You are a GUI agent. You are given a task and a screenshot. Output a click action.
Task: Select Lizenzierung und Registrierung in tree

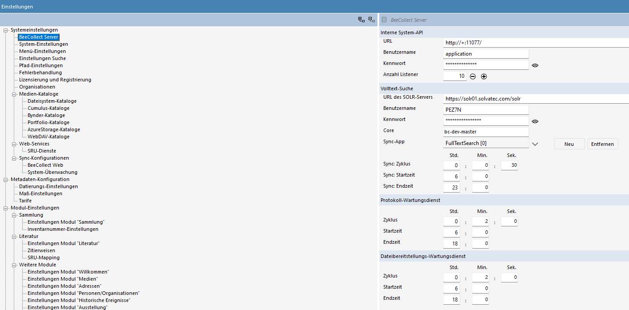(x=55, y=80)
